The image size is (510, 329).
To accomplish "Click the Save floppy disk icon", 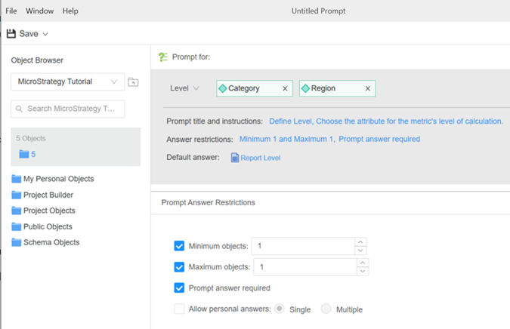I will coord(11,34).
